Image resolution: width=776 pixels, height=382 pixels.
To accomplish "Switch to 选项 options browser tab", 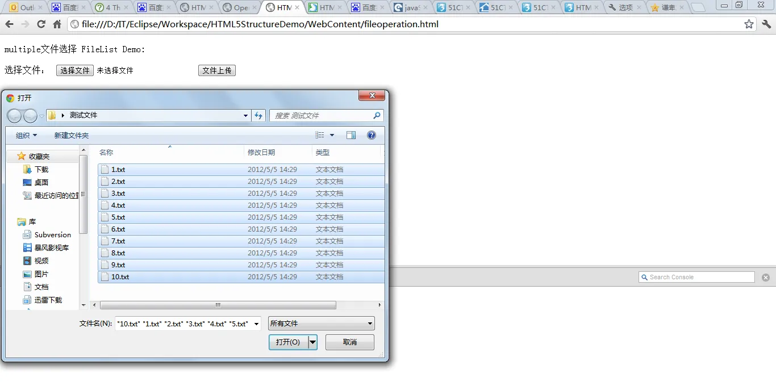I will (x=624, y=7).
